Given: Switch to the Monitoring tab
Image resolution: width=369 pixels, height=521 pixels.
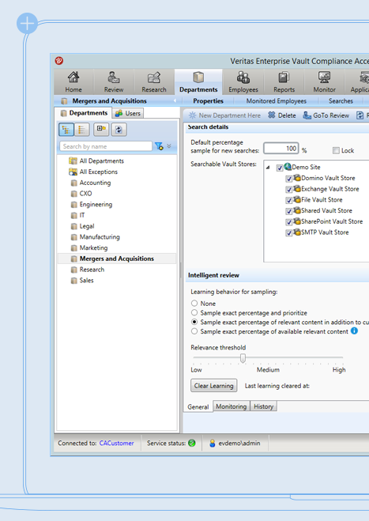Looking at the screenshot, I should point(232,406).
